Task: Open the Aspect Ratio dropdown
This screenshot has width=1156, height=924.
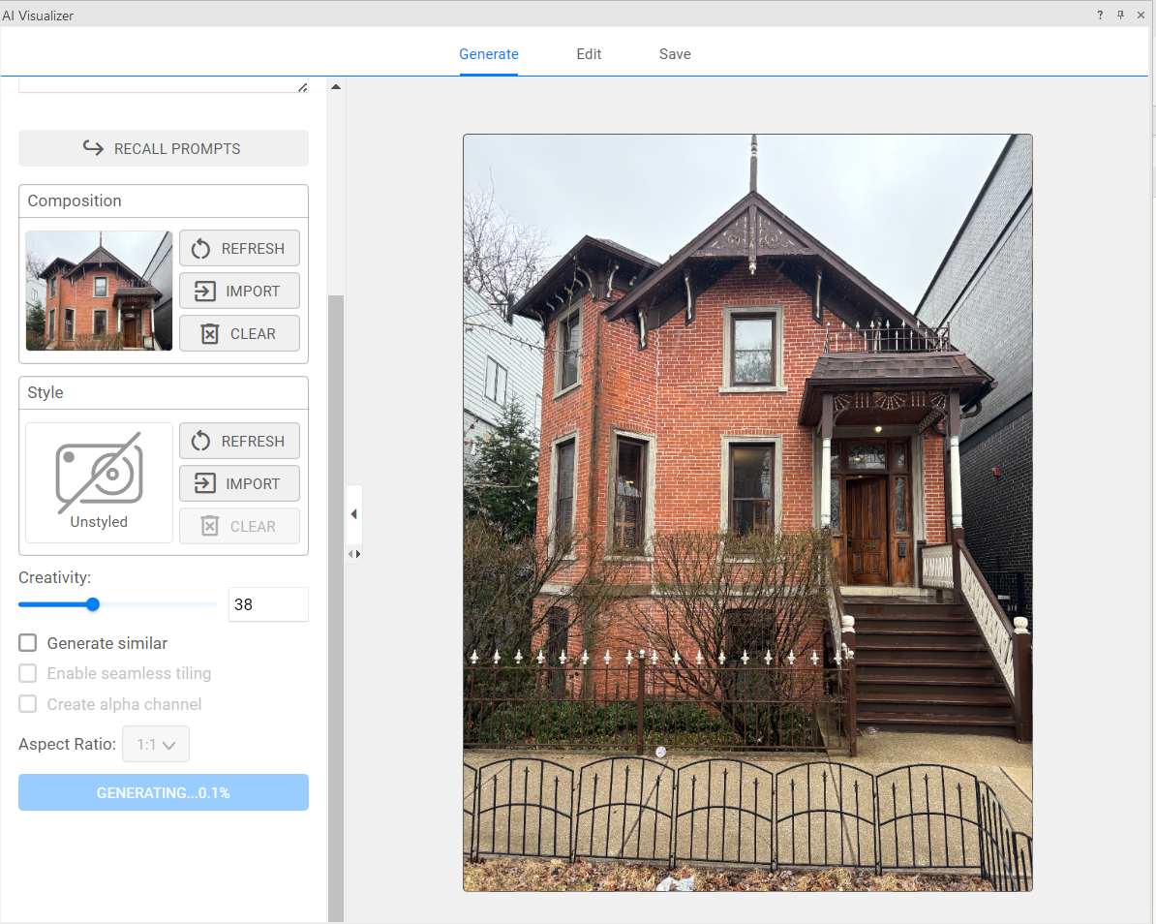Action: click(156, 745)
